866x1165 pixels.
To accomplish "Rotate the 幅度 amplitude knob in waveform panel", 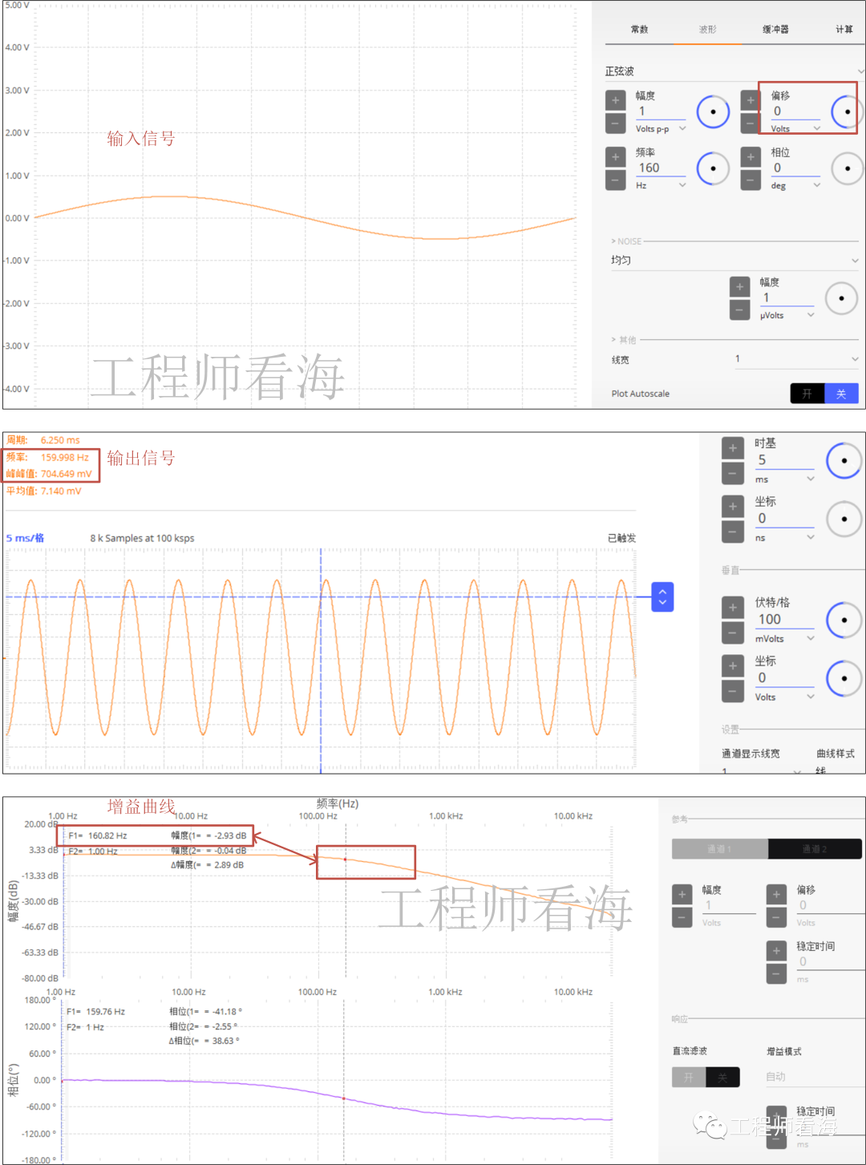I will pyautogui.click(x=713, y=111).
